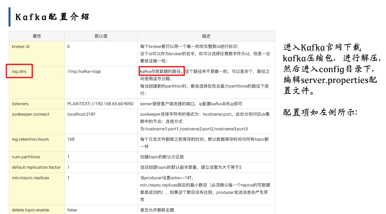Click the default value "1" of default.replication.factor
Screen dimensions: 386x214
tap(68, 167)
